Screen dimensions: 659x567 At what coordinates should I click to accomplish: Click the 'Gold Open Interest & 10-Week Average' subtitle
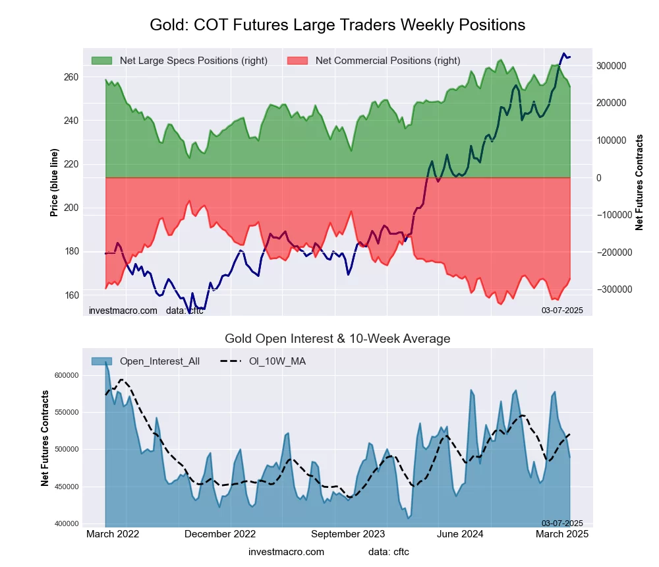(337, 339)
